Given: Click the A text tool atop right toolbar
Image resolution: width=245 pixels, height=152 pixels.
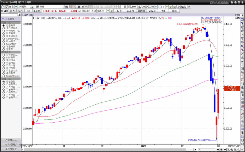Looking at the screenshot, I should click(x=242, y=15).
